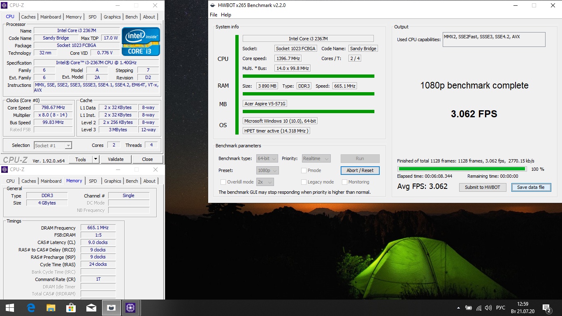The image size is (562, 316).
Task: Click the greyed Run button
Action: pyautogui.click(x=360, y=158)
